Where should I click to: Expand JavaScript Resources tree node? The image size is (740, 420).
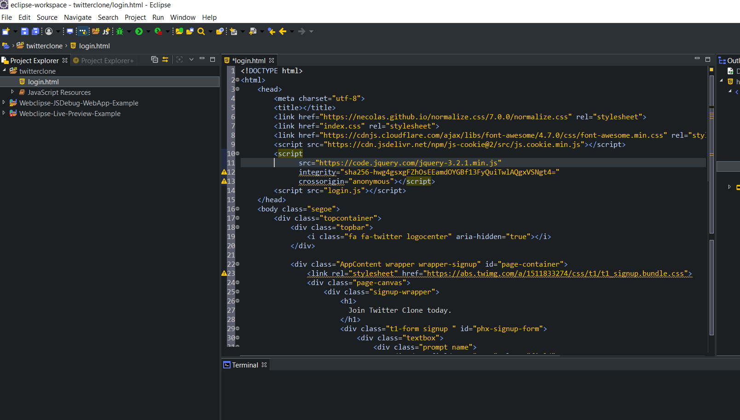click(x=13, y=92)
